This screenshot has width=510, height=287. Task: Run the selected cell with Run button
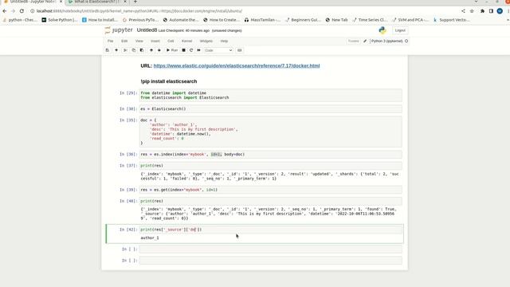pos(172,50)
